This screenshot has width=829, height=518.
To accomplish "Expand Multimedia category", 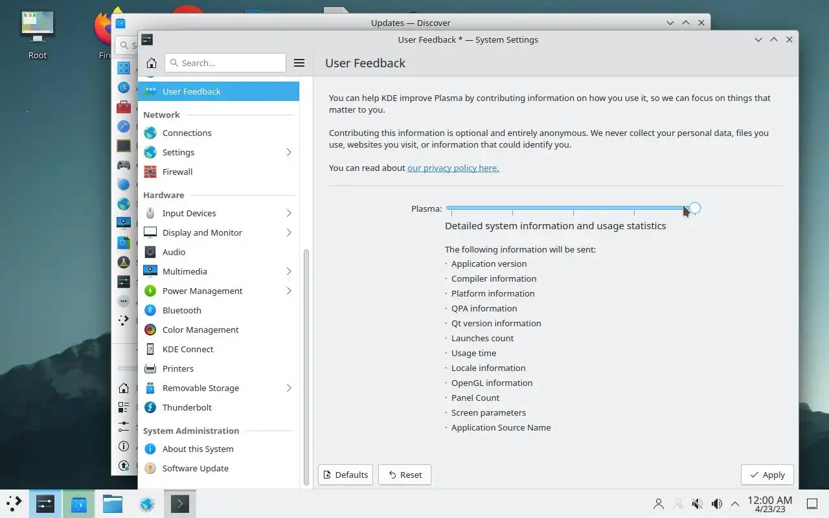I will (x=289, y=271).
